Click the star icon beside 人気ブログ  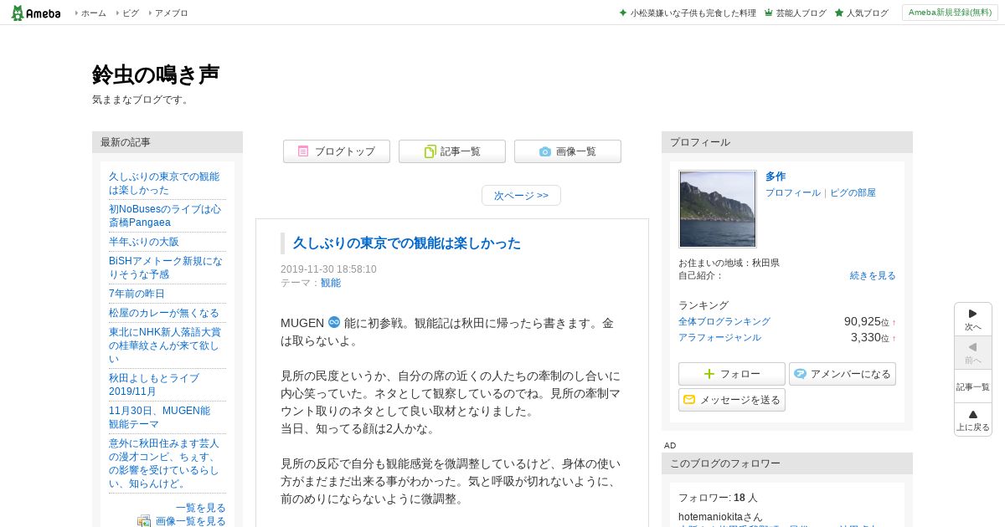pyautogui.click(x=839, y=13)
